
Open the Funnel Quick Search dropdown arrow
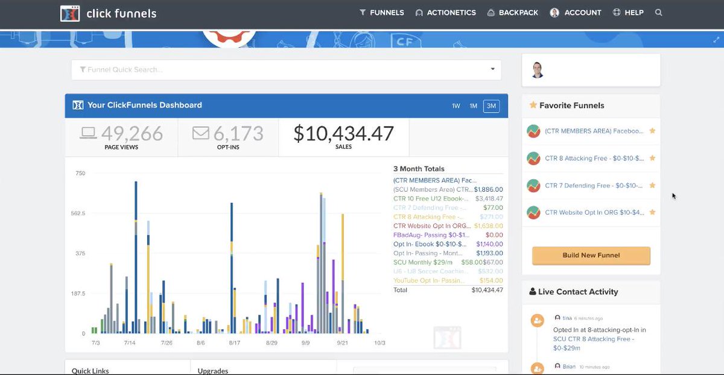[x=492, y=69]
